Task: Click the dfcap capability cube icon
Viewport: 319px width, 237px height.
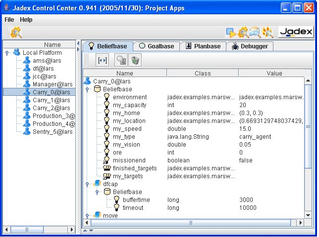Action: tap(97, 184)
